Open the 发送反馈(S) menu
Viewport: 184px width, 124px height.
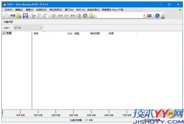tap(93, 10)
